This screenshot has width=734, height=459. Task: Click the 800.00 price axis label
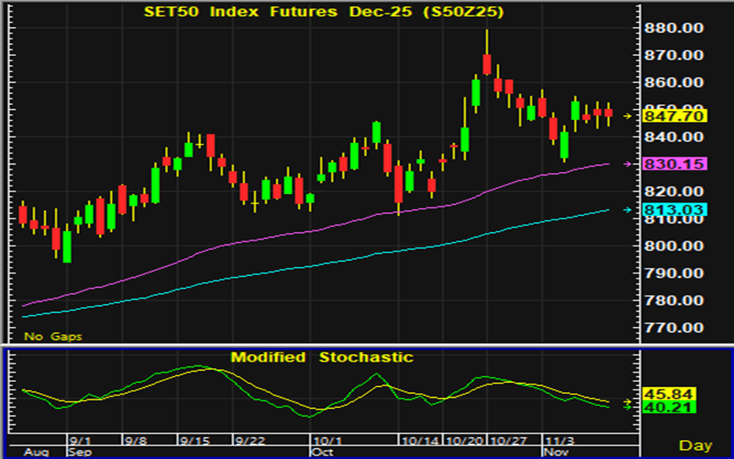point(675,246)
